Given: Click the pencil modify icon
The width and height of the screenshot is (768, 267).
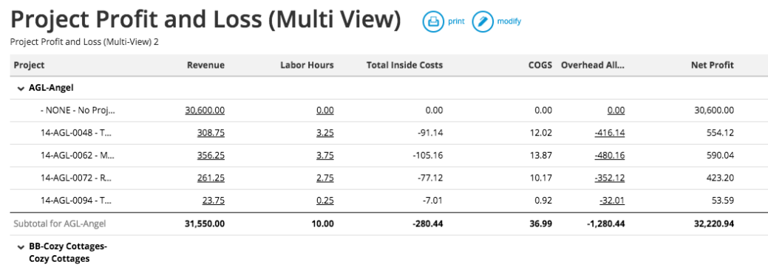Looking at the screenshot, I should click(x=483, y=21).
